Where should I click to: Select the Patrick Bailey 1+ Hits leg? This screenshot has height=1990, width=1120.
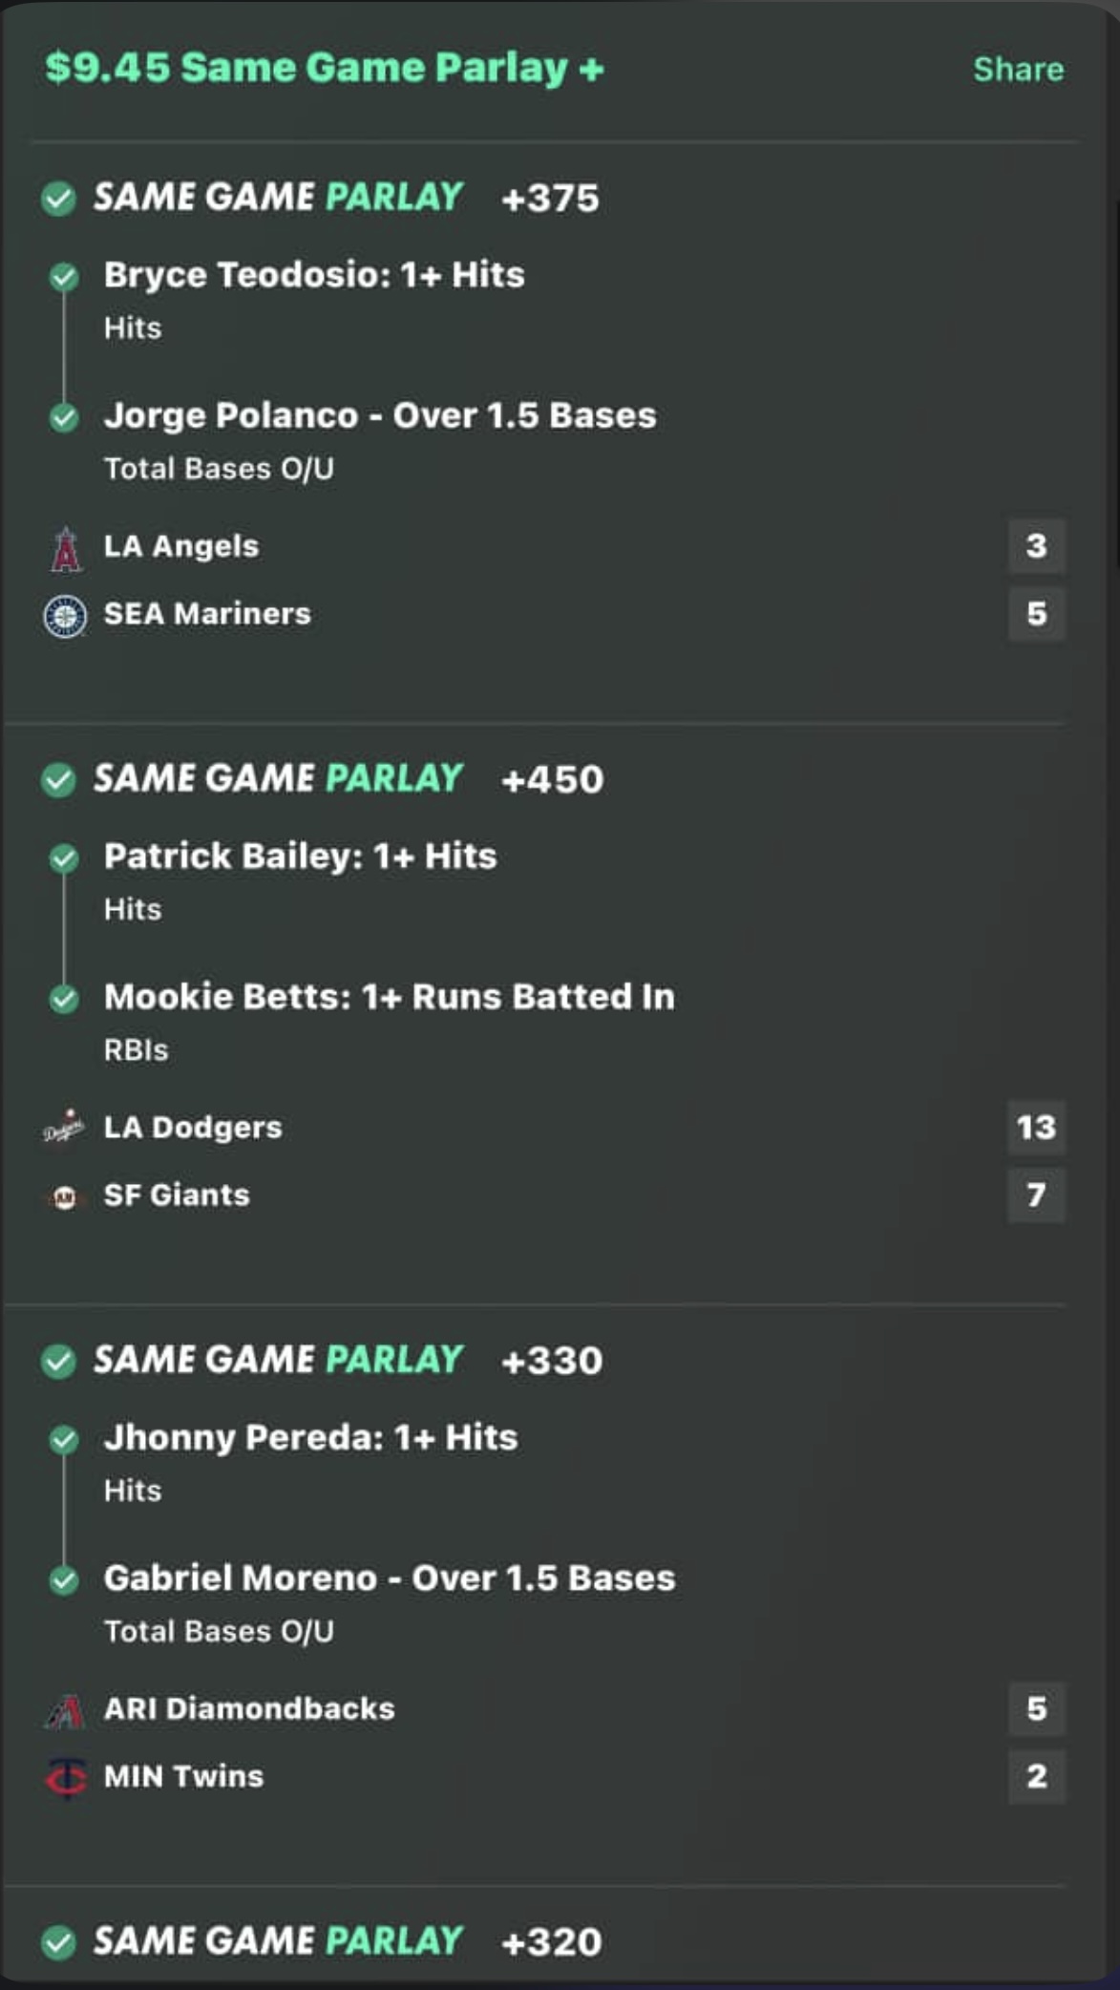pyautogui.click(x=300, y=857)
